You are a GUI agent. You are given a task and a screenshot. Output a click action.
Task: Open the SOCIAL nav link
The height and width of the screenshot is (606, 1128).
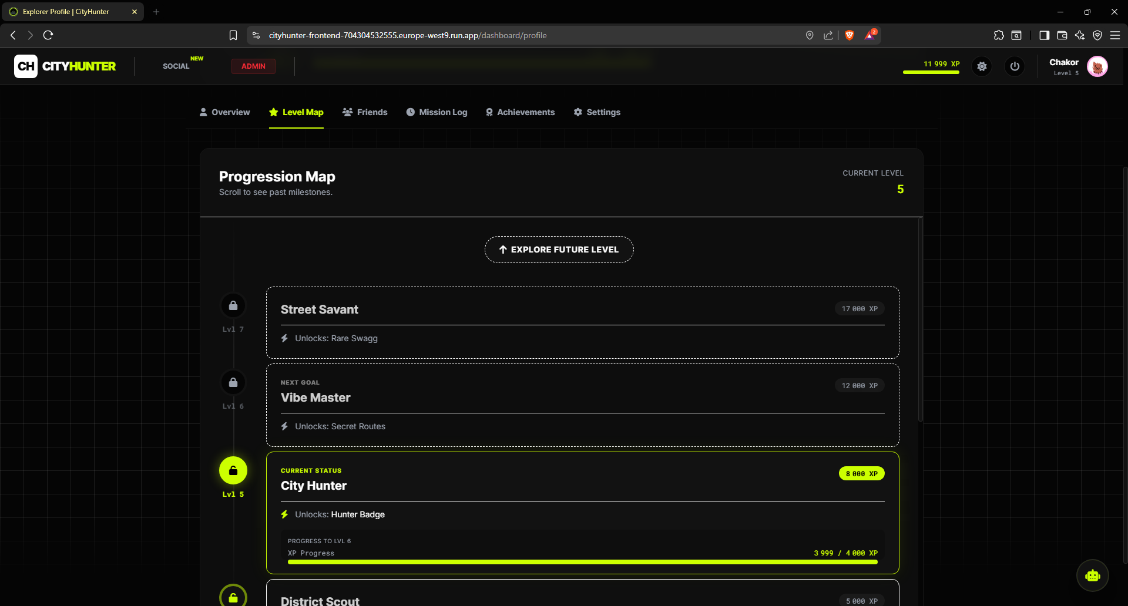176,66
